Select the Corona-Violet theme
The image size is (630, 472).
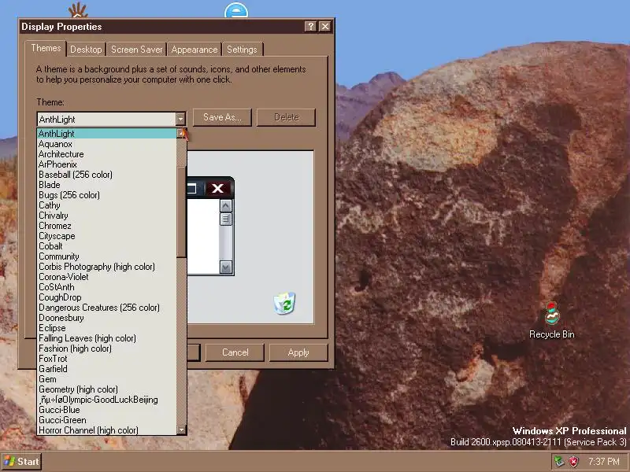click(107, 277)
